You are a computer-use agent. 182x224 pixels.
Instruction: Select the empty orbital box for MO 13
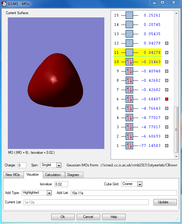[x=129, y=34]
